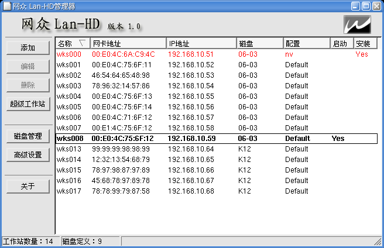Click IP address 192.168.10.56
384x248 pixels.
pos(191,107)
